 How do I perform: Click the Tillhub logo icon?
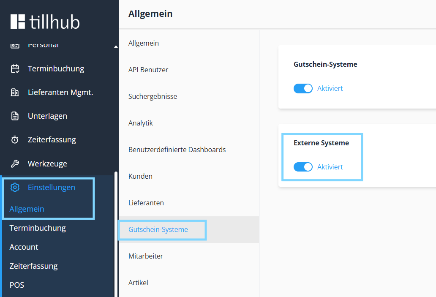point(18,22)
